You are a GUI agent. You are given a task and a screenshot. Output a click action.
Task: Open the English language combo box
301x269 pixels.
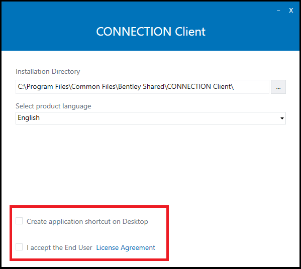tap(151, 118)
